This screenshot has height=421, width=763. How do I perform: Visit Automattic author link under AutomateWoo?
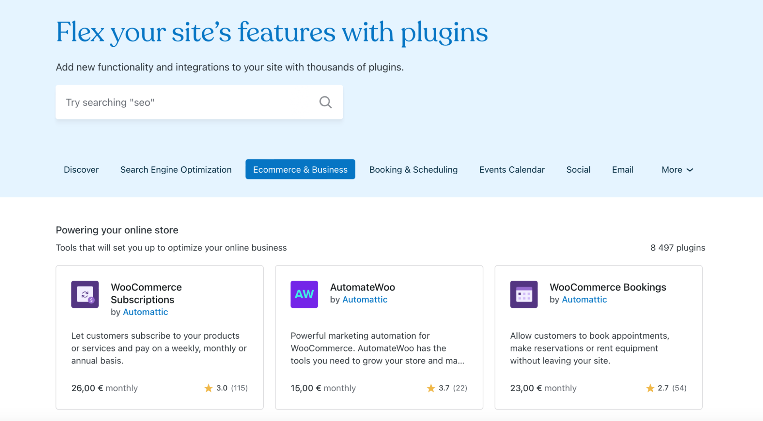365,300
